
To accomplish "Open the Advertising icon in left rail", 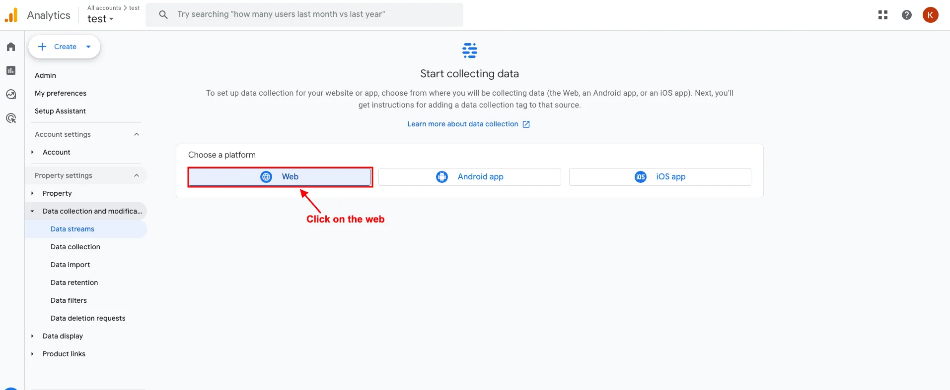I will (x=11, y=118).
